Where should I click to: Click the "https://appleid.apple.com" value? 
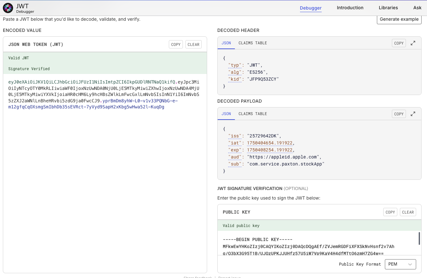pos(283,157)
